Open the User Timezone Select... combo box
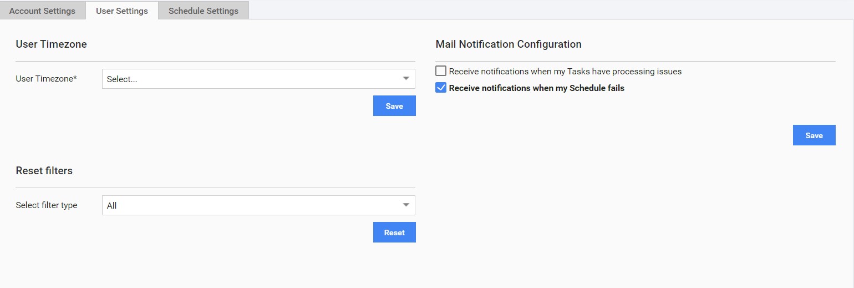854x288 pixels. pyautogui.click(x=258, y=79)
